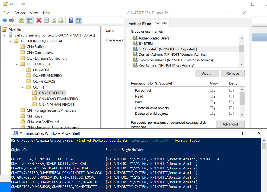The width and height of the screenshot is (267, 192).
Task: Click up arrow of permissions list scrollbar
Action: (242, 90)
